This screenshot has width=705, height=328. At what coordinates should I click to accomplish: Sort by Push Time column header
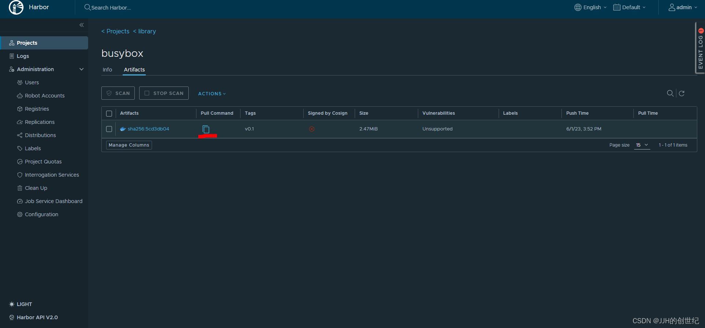point(577,113)
